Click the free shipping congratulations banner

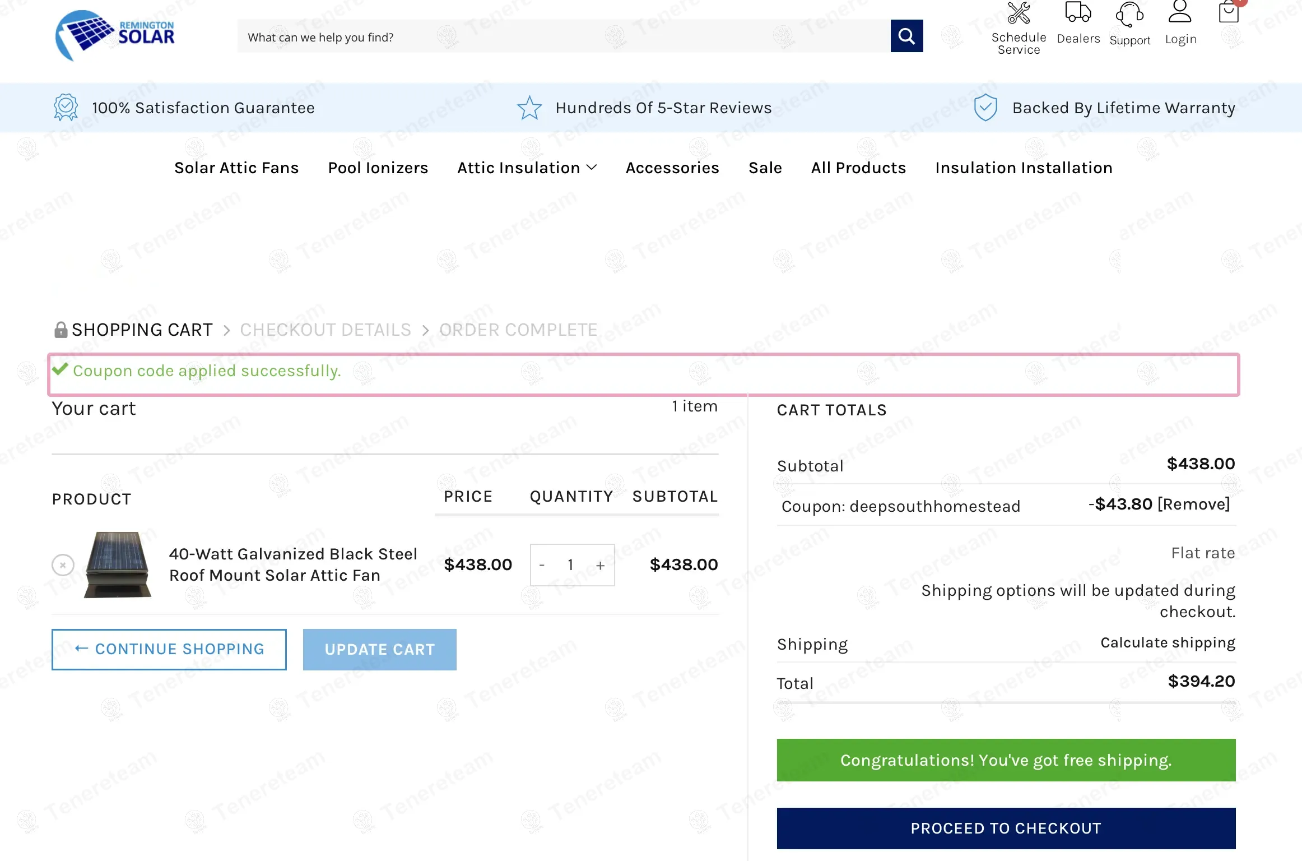1006,760
